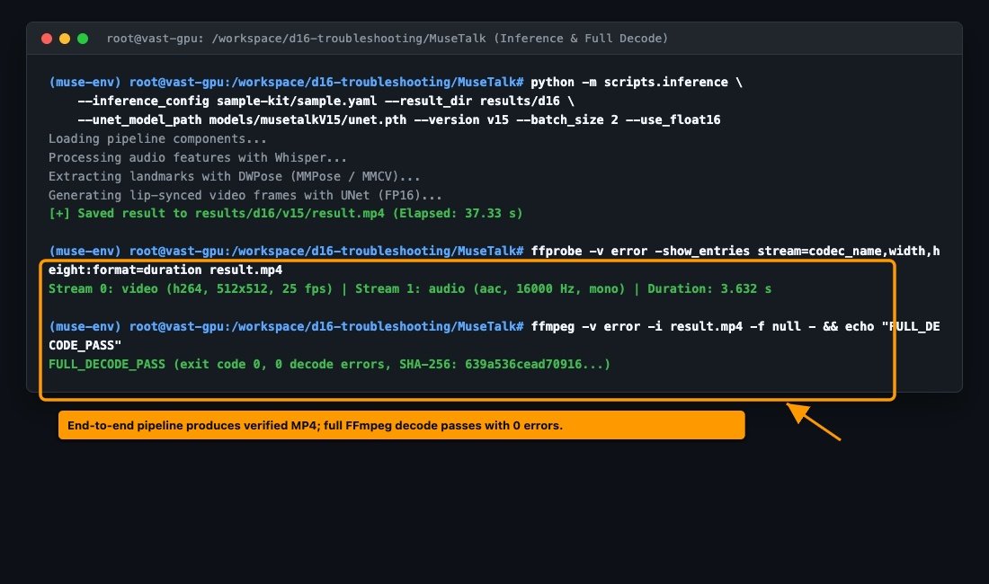The image size is (989, 584).
Task: Click 'Processing audio features with Whisper...' line
Action: point(198,157)
